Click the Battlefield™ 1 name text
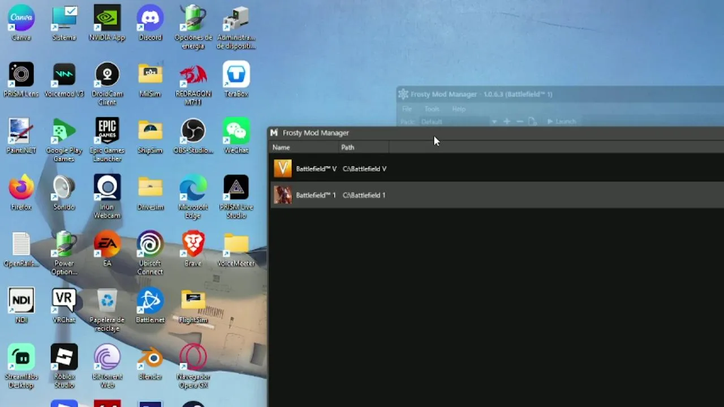The width and height of the screenshot is (724, 407). [x=316, y=195]
